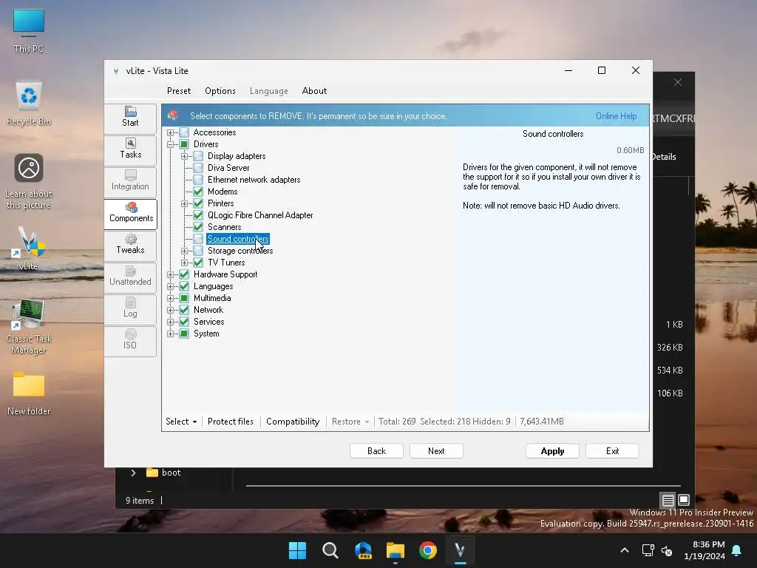Open the Integration sidebar section
Image resolution: width=757 pixels, height=568 pixels.
coord(130,181)
